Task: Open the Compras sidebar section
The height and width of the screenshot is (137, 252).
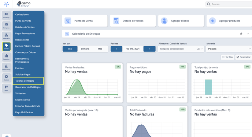Action: click(7, 26)
